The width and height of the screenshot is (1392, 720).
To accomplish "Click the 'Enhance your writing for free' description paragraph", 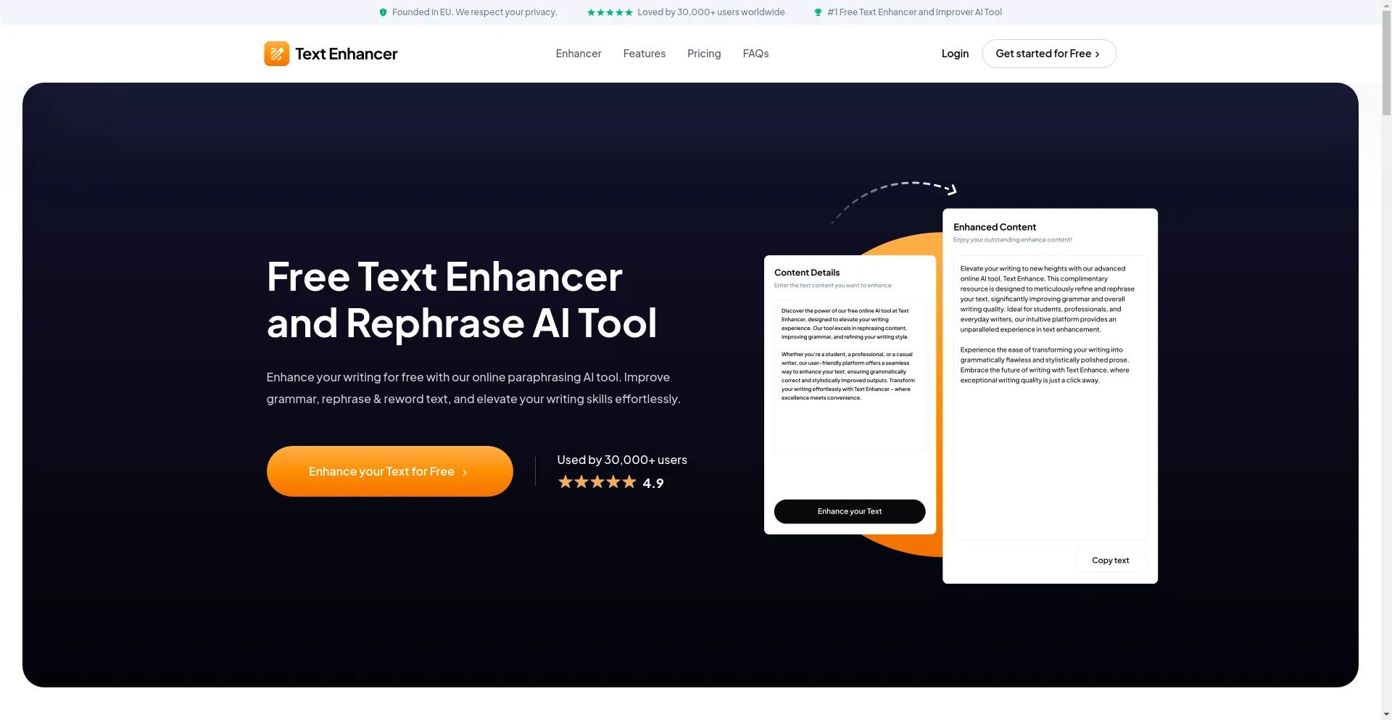I will pos(473,388).
